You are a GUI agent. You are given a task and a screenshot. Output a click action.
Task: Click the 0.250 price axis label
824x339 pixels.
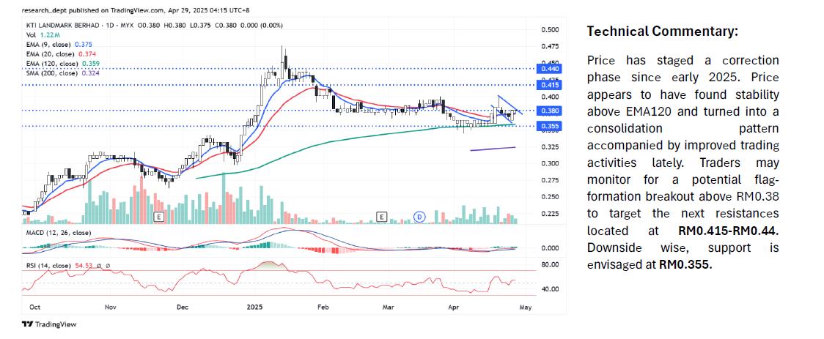(549, 197)
